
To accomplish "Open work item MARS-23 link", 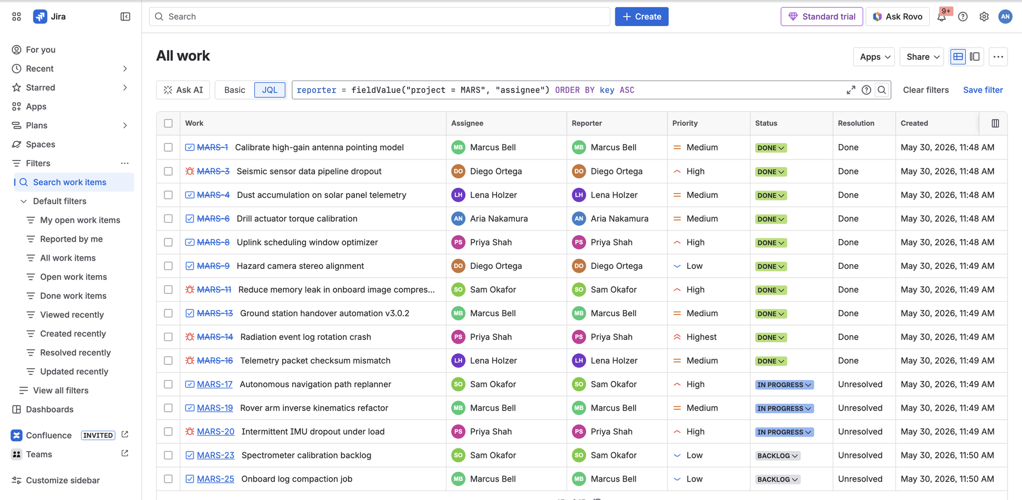I will point(216,456).
